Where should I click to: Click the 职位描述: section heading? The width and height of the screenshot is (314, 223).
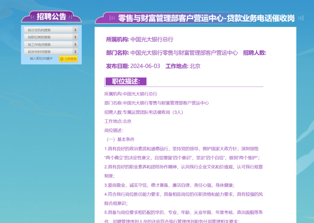tap(126, 81)
